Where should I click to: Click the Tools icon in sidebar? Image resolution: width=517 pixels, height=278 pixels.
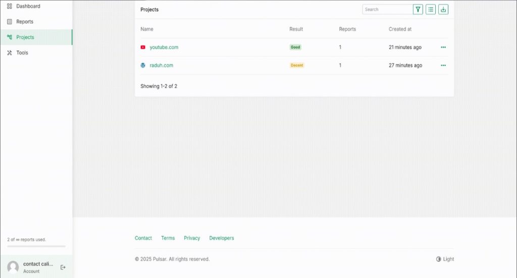pyautogui.click(x=10, y=53)
